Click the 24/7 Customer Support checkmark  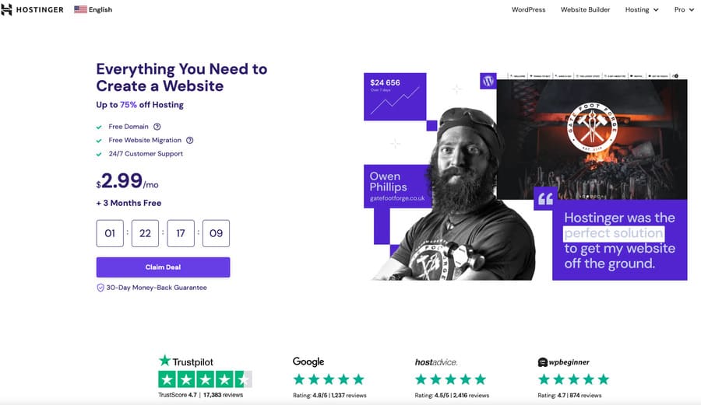99,154
